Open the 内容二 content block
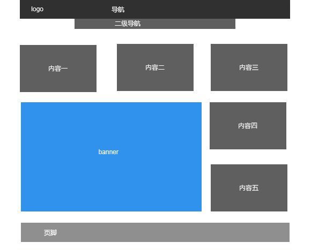 point(155,67)
